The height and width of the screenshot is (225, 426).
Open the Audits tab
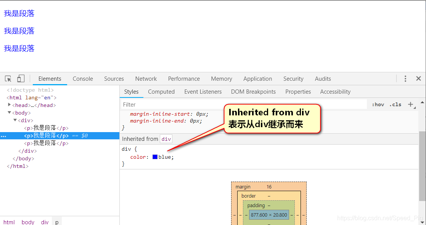coord(323,78)
